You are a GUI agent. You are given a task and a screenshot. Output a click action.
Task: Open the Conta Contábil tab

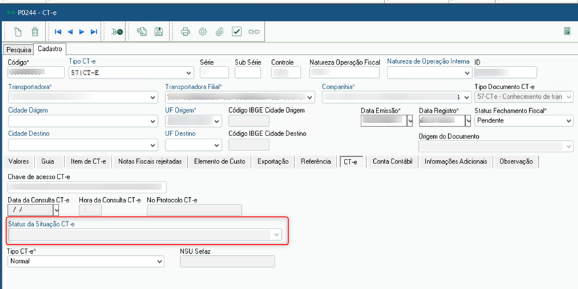(393, 161)
